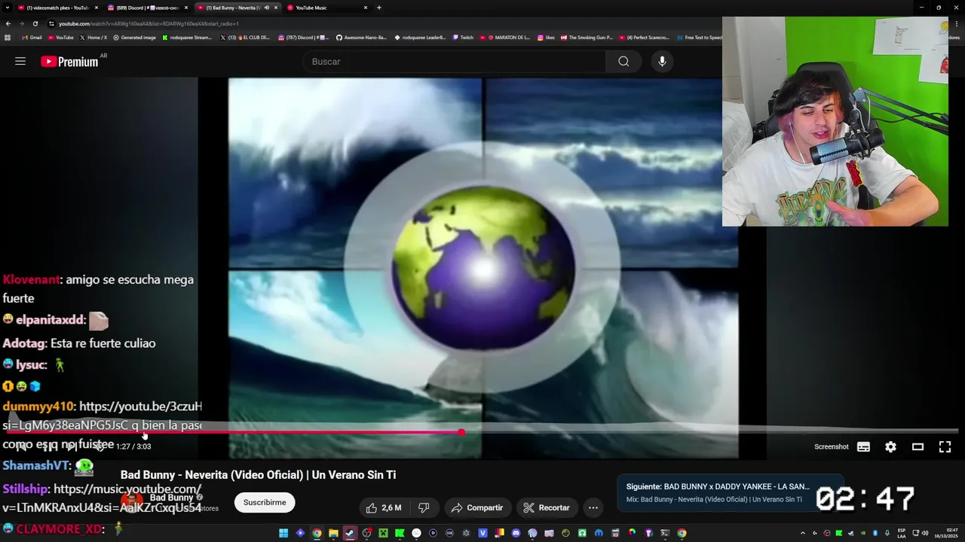Open Steam from the taskbar
This screenshot has height=542, width=965.
pos(350,533)
